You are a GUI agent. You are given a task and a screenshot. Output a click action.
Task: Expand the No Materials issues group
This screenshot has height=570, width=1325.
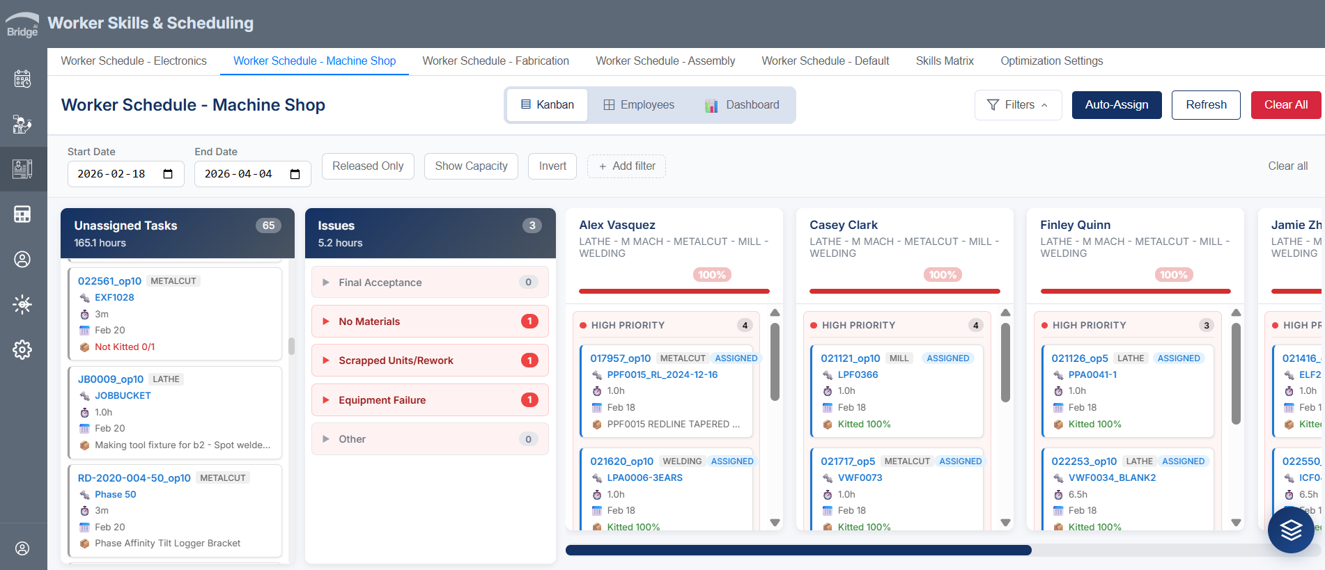(x=430, y=322)
